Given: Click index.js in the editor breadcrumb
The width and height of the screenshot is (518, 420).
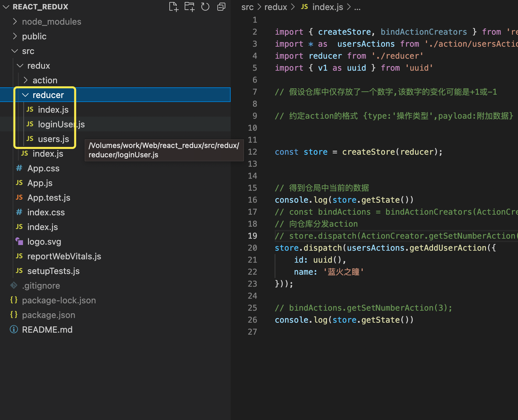Looking at the screenshot, I should [328, 7].
